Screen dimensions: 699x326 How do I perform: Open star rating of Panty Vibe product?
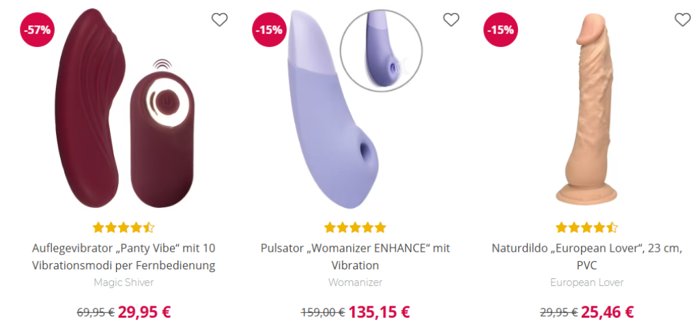tap(124, 228)
